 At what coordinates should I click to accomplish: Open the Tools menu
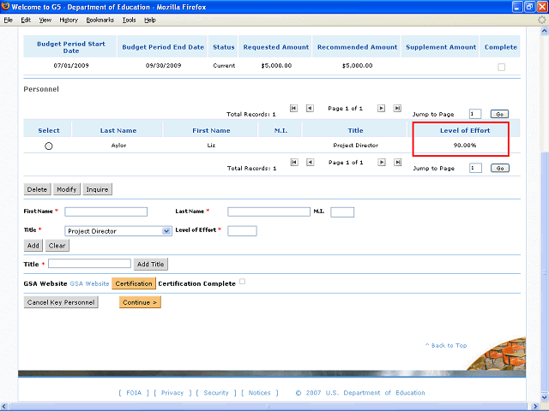pyautogui.click(x=129, y=19)
